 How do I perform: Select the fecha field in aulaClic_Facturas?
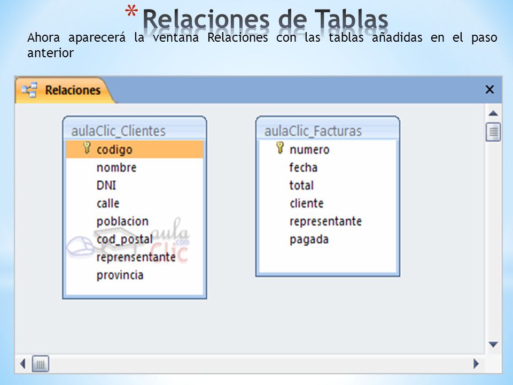(x=328, y=167)
